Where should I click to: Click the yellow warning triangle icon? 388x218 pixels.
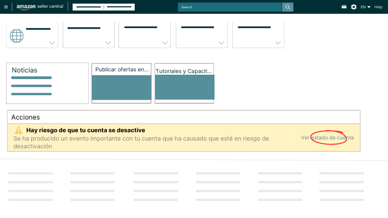pyautogui.click(x=18, y=130)
